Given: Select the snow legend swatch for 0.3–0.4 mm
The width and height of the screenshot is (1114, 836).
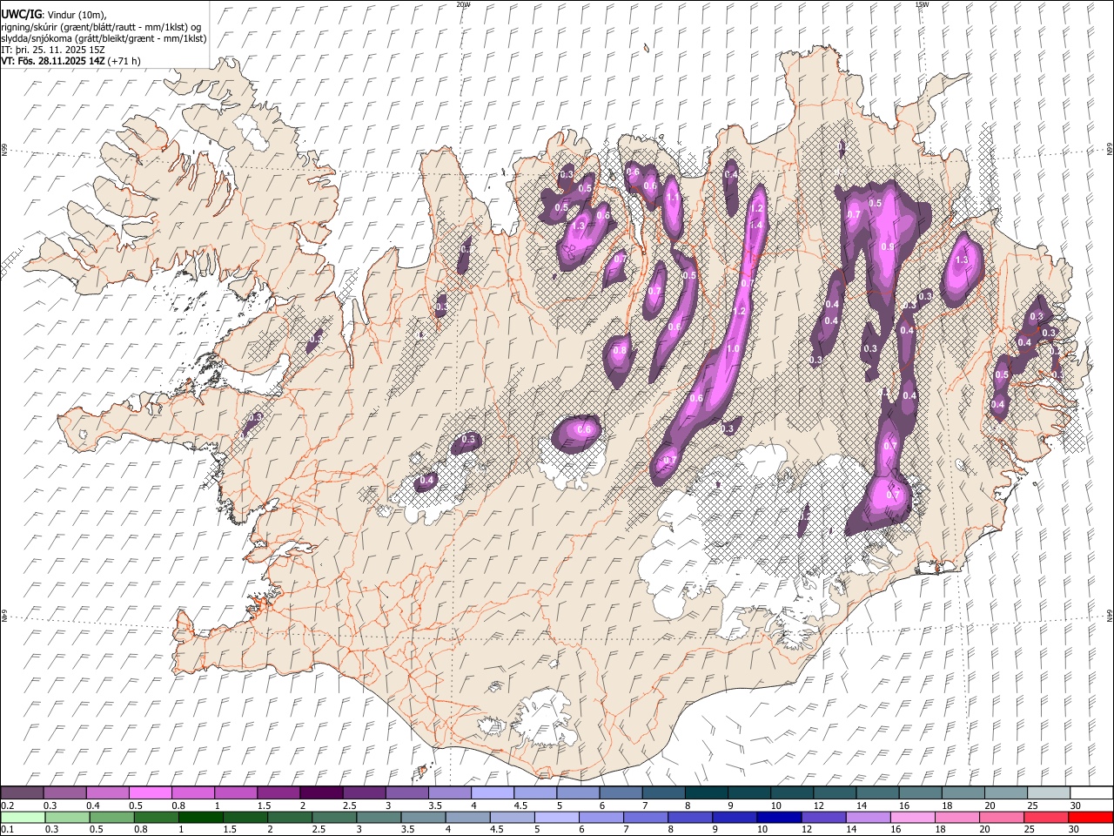Looking at the screenshot, I should click(x=64, y=792).
